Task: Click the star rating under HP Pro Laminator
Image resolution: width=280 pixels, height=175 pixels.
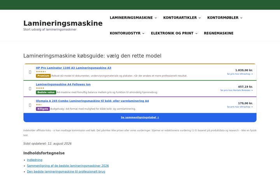Action: point(41,72)
